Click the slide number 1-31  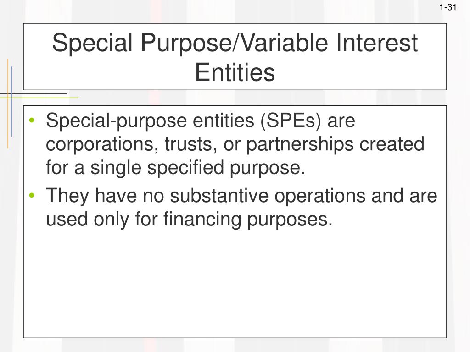click(x=448, y=7)
